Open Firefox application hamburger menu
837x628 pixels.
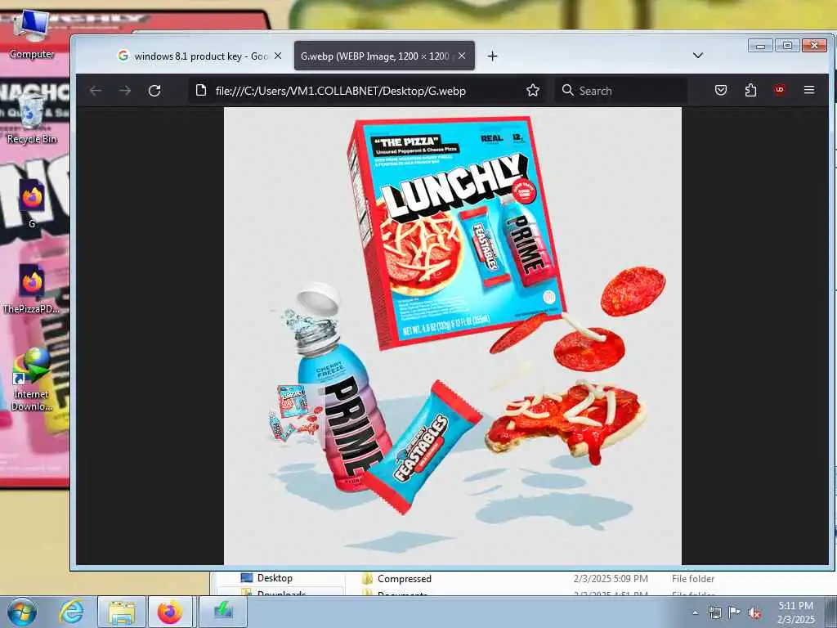tap(809, 90)
